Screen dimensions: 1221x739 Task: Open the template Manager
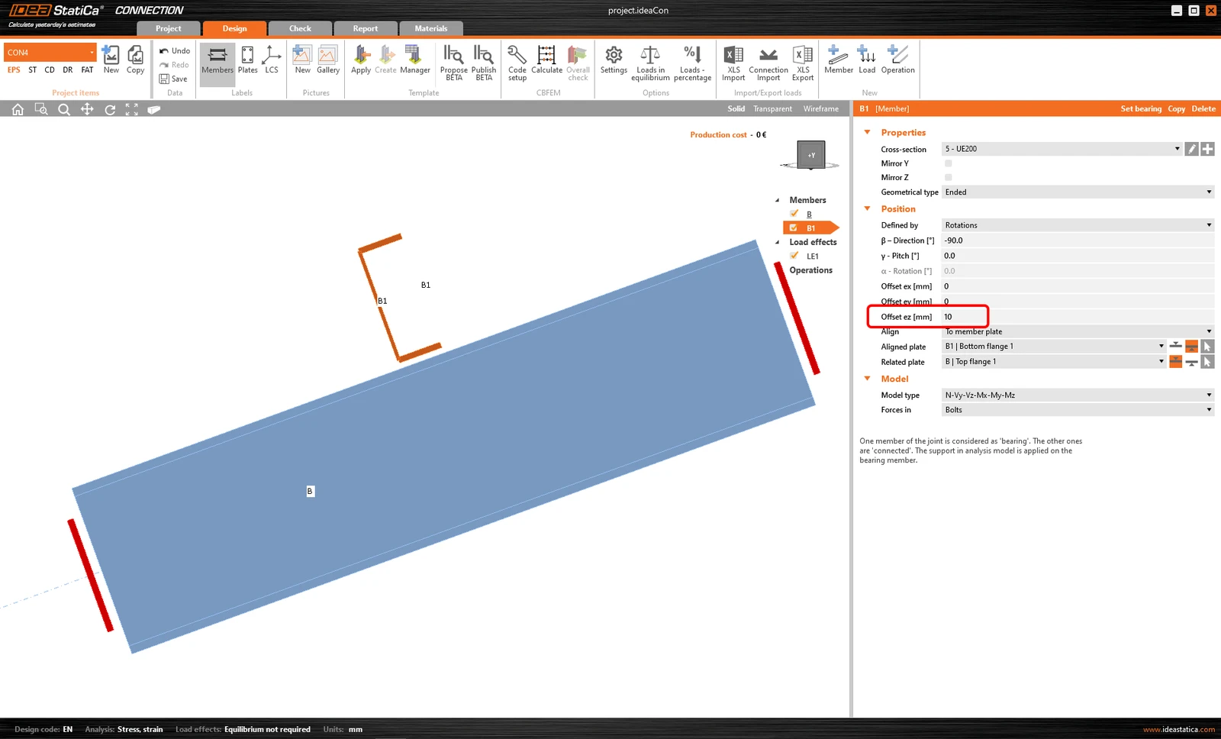415,60
